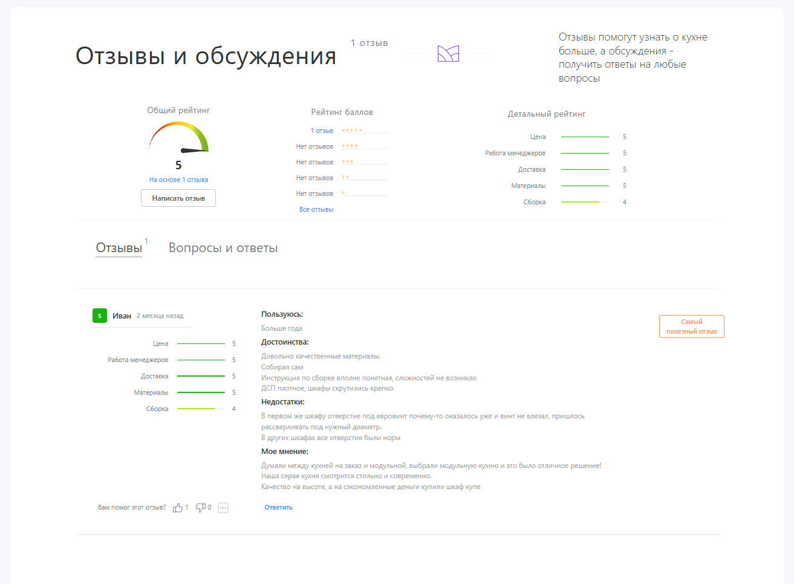The image size is (794, 584).
Task: Select the 'Отзывы' tab
Action: pyautogui.click(x=119, y=247)
